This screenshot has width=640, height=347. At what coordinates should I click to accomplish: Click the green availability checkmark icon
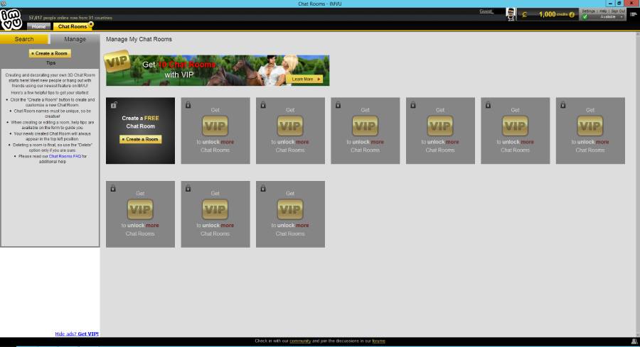coord(585,17)
